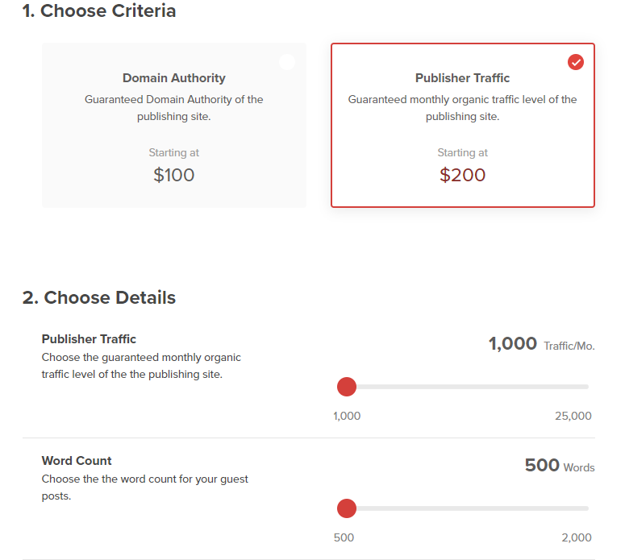This screenshot has width=625, height=560.
Task: Click the Word Count slider handle
Action: click(x=347, y=508)
